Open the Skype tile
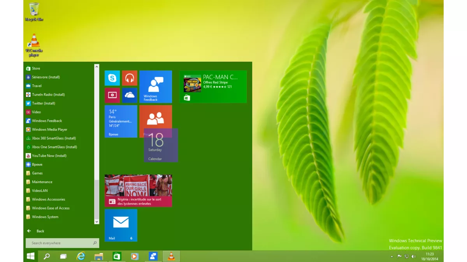This screenshot has width=467, height=262. point(112,78)
